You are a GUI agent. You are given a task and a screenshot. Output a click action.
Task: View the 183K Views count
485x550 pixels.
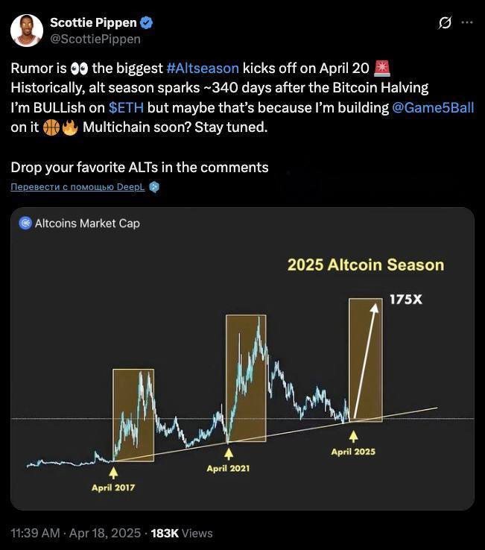(x=182, y=533)
